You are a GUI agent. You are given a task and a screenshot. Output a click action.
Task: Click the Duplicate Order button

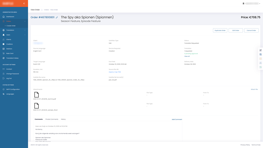tap(220, 31)
